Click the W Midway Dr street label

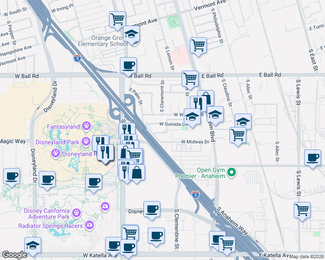tap(195, 142)
